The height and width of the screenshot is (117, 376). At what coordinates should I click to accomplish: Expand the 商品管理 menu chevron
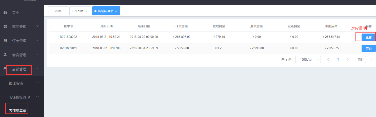tap(37, 26)
